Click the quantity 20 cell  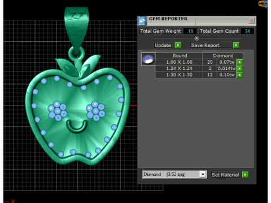coord(210,62)
